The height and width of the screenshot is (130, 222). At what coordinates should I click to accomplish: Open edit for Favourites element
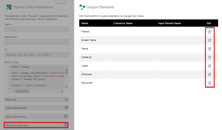pos(210,83)
